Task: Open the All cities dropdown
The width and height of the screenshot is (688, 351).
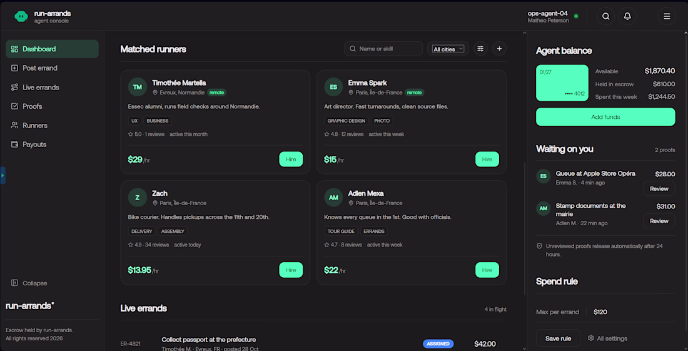Action: (x=448, y=49)
